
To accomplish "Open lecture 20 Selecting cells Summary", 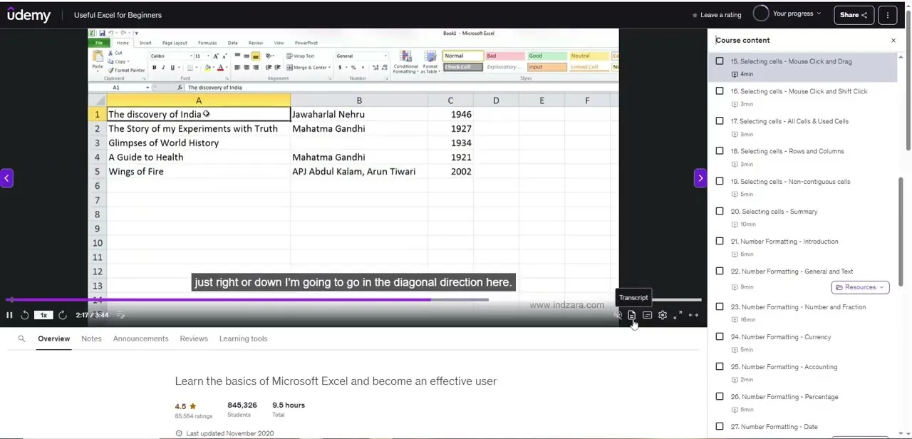I will point(774,212).
